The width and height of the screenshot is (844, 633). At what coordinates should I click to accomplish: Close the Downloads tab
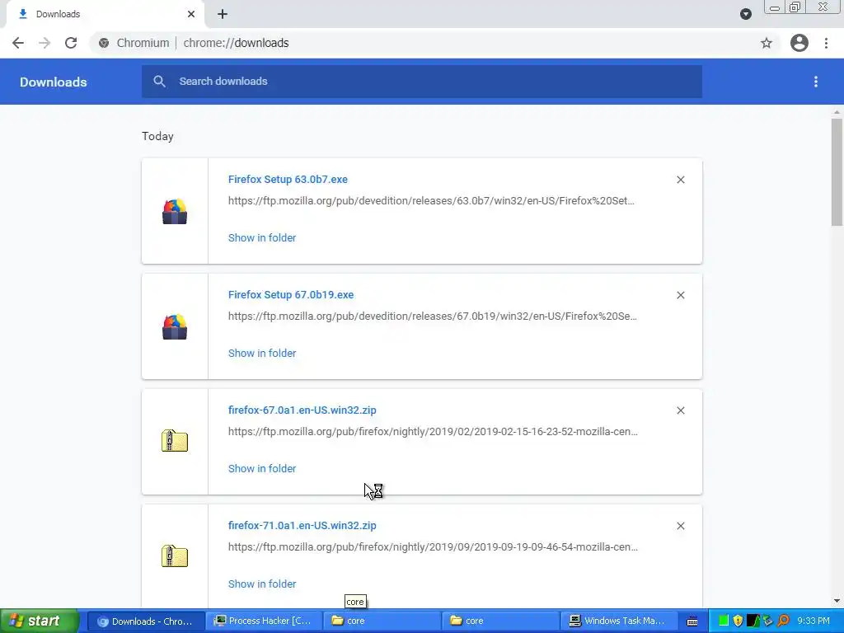(191, 14)
